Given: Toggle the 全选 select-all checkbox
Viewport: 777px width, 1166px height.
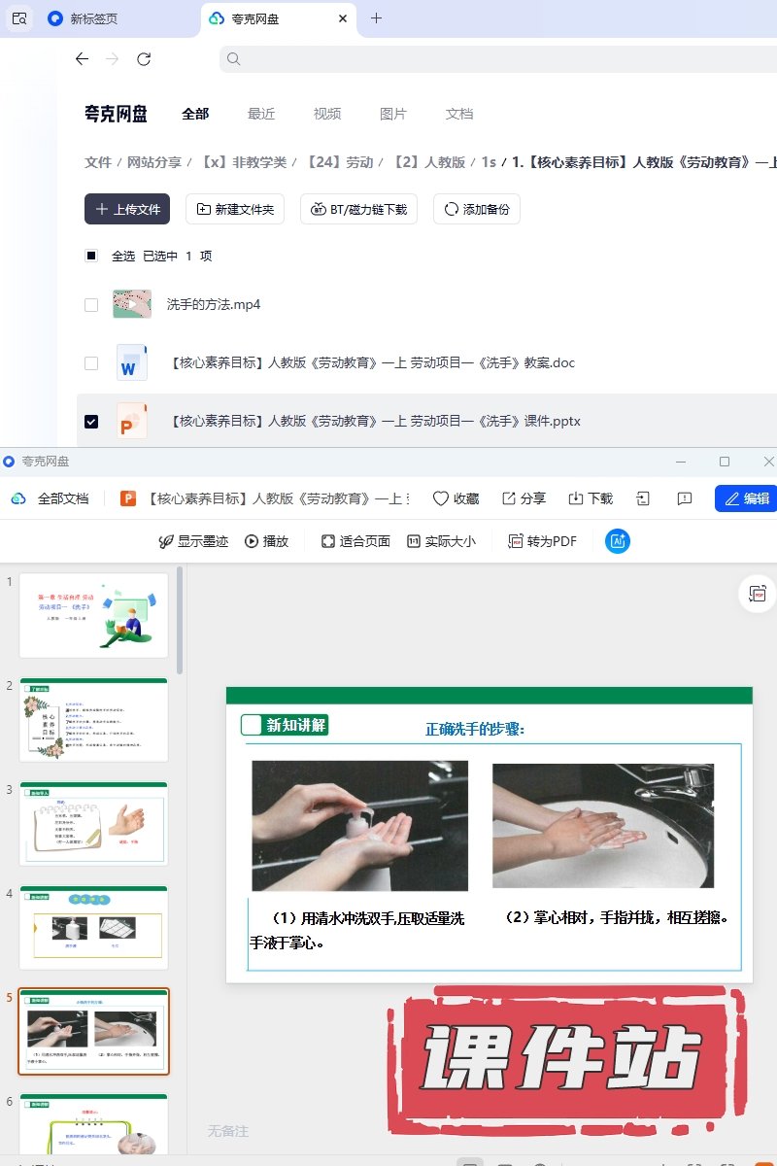Looking at the screenshot, I should [91, 257].
